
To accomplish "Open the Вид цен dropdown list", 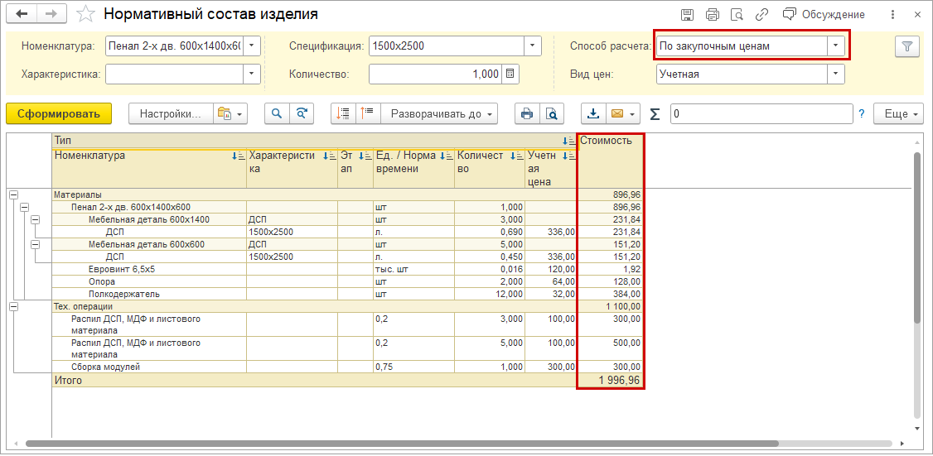I will pos(836,74).
